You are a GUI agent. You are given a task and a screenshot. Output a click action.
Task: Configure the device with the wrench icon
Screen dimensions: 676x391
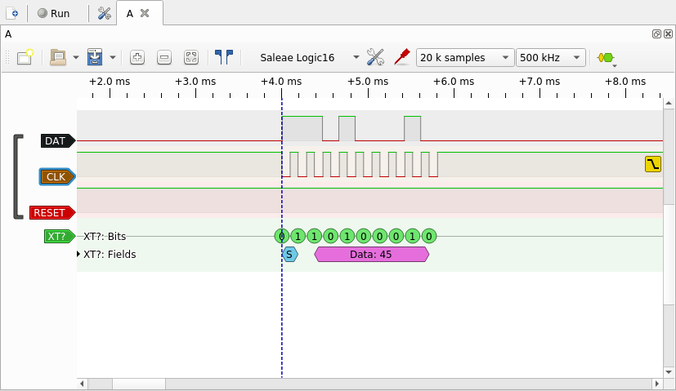tap(375, 57)
